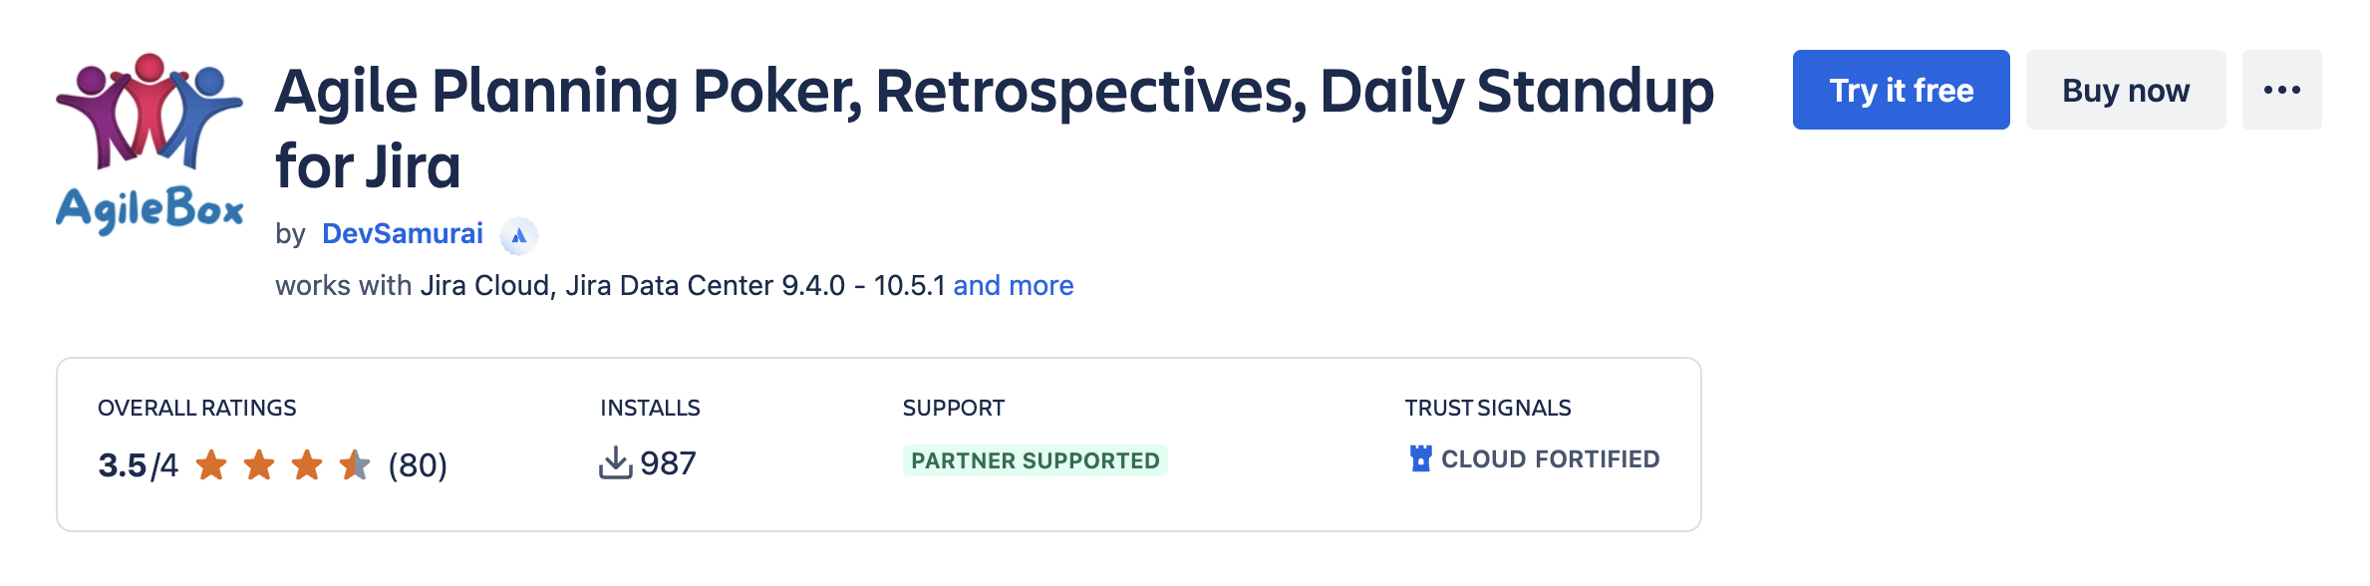This screenshot has width=2370, height=586.
Task: Click the Partner Supported badge
Action: (x=1036, y=460)
